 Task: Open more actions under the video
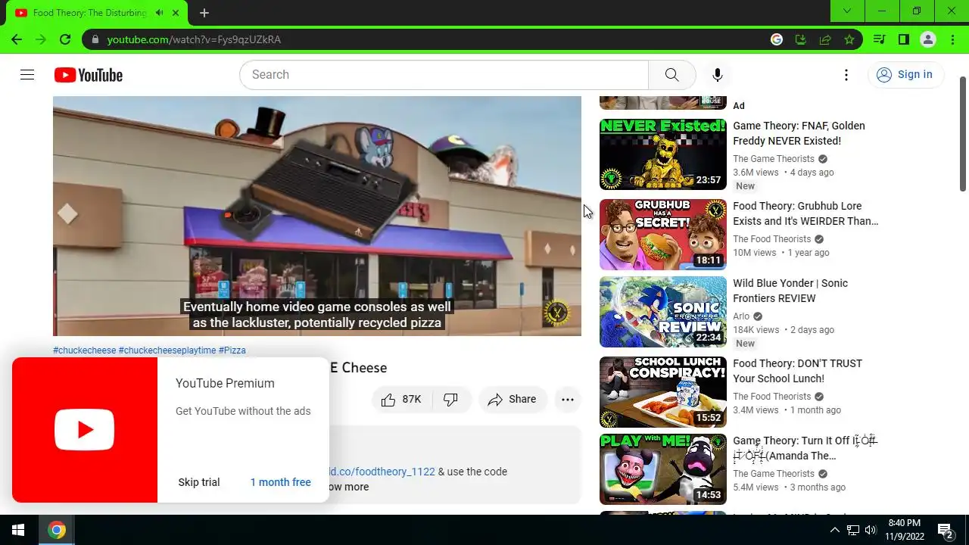coord(568,400)
